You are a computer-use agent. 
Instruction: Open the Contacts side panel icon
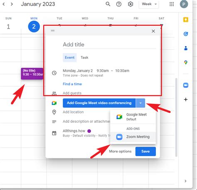tap(186, 48)
